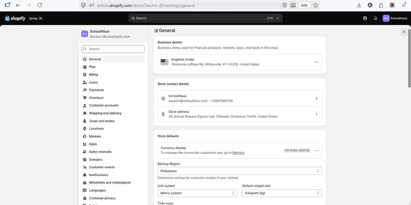Open Shopify notifications bell icon
Image resolution: width=411 pixels, height=205 pixels.
coord(375,18)
